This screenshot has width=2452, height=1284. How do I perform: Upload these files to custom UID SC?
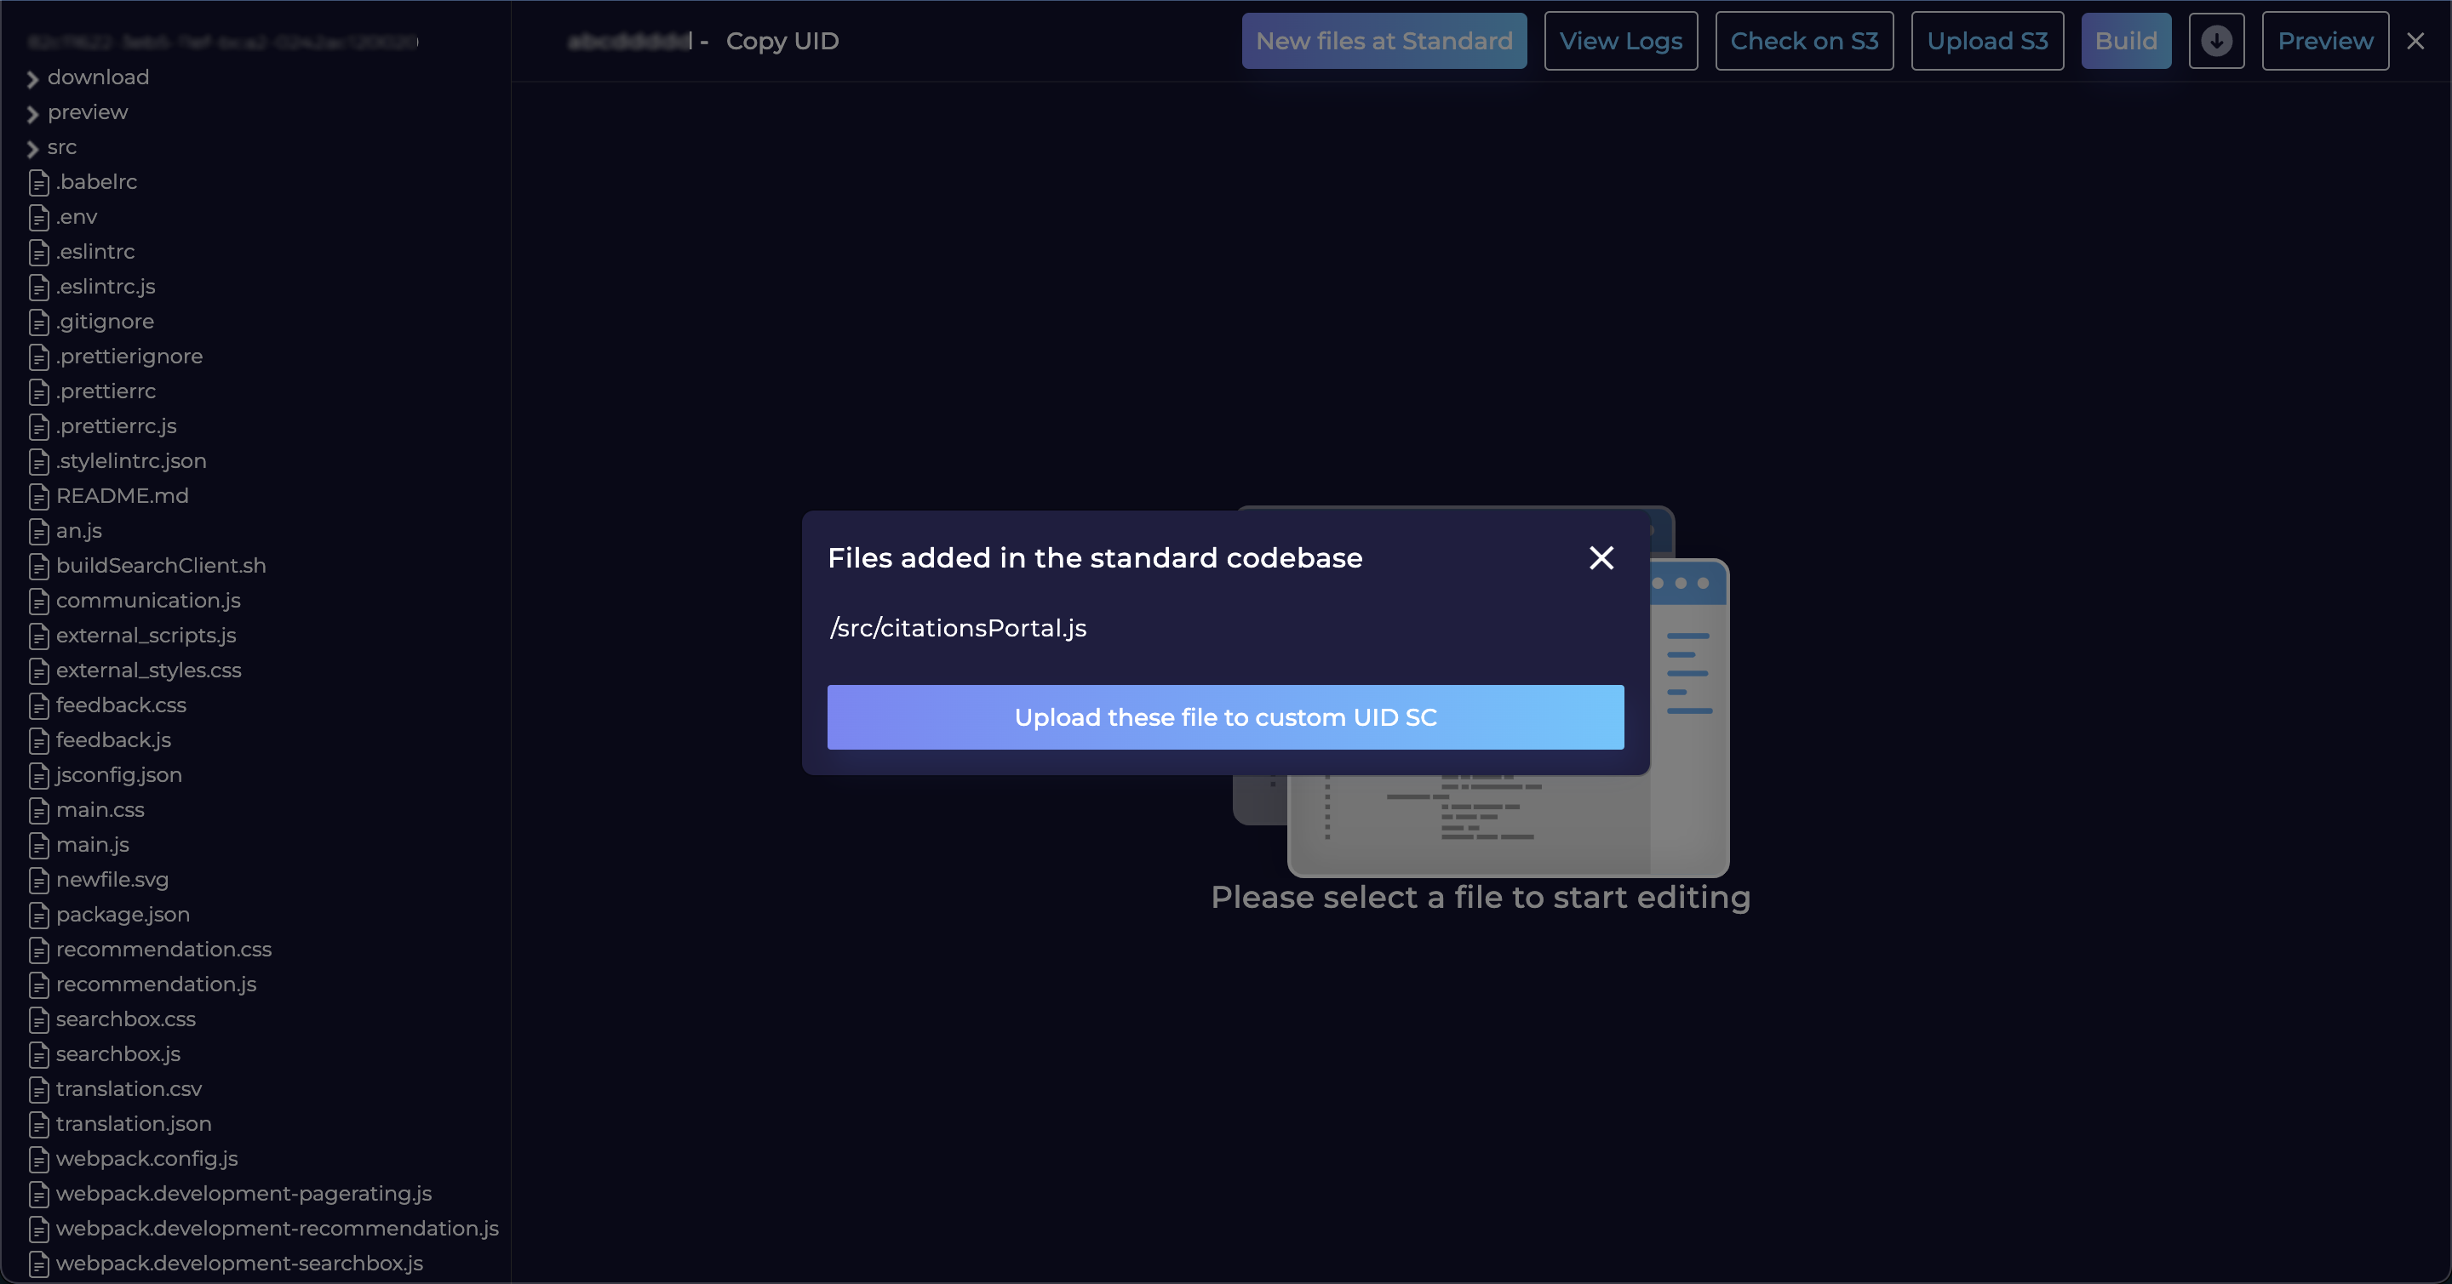tap(1225, 717)
